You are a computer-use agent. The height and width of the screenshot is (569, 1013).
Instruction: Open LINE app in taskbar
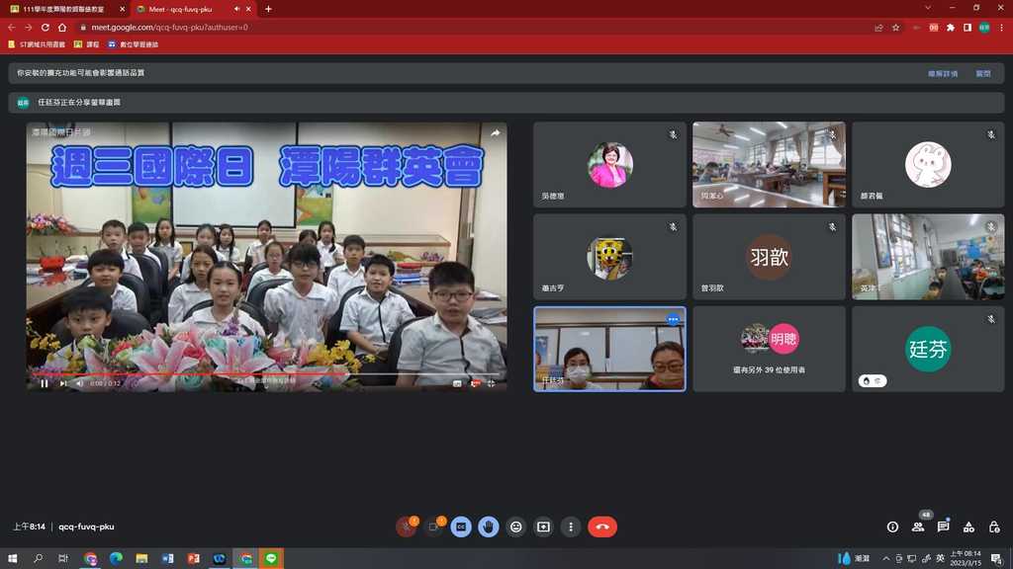271,558
